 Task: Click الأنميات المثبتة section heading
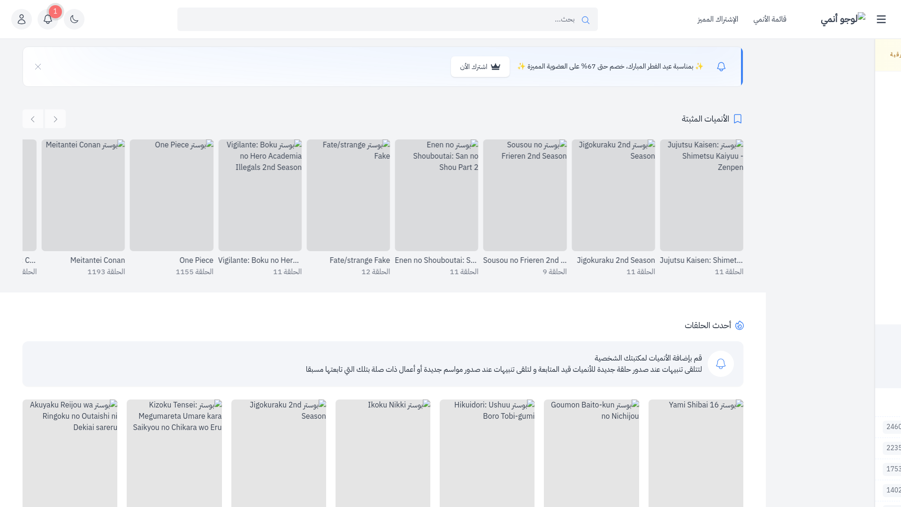(x=705, y=119)
